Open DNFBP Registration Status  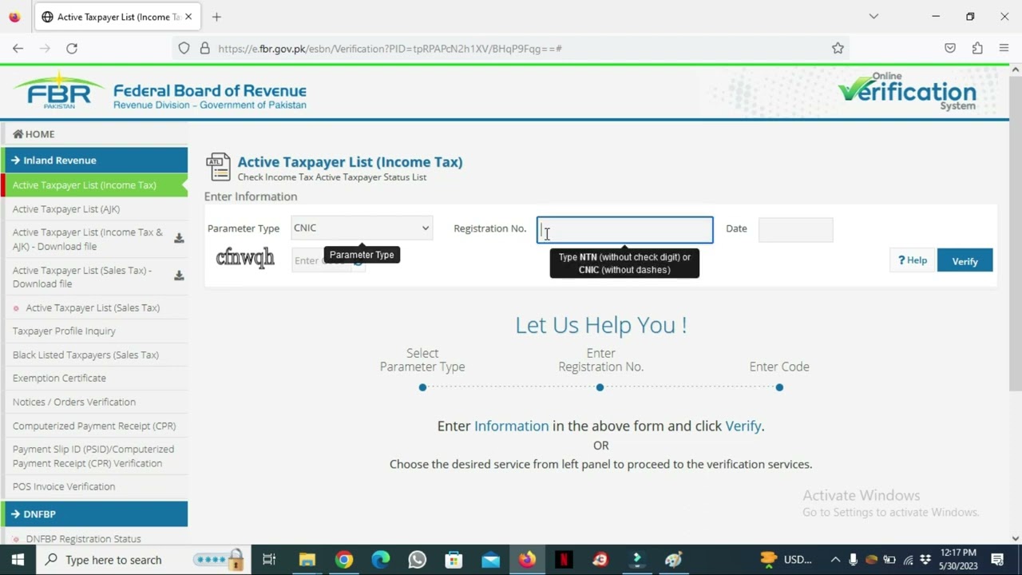[x=83, y=539]
